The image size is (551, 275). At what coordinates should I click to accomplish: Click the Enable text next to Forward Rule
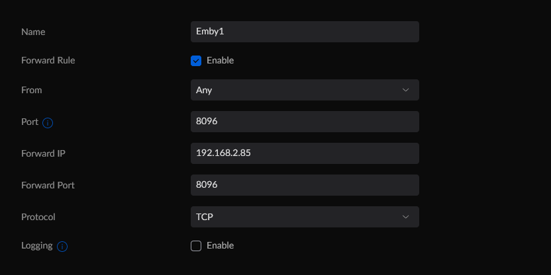coord(220,61)
